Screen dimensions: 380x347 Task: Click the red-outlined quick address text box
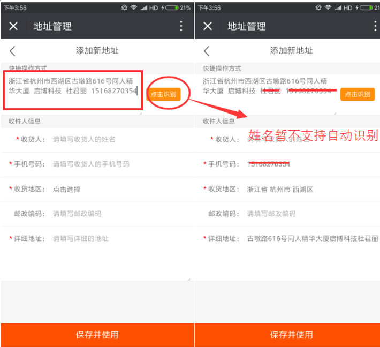coord(73,86)
